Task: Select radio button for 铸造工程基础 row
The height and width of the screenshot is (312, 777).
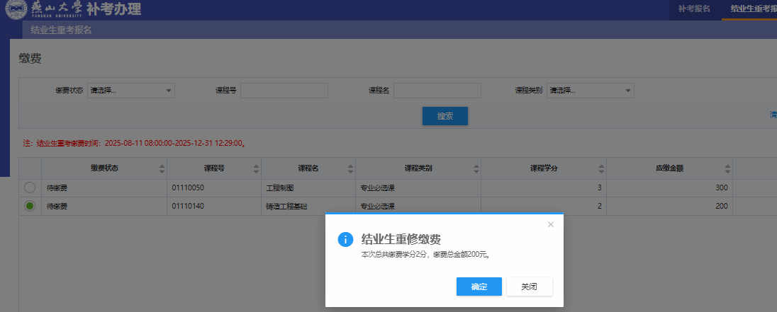Action: click(30, 206)
